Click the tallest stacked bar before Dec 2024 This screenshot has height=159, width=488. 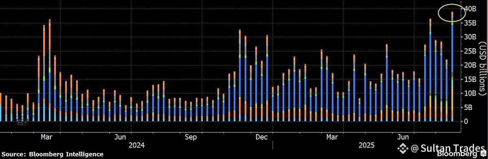click(240, 75)
